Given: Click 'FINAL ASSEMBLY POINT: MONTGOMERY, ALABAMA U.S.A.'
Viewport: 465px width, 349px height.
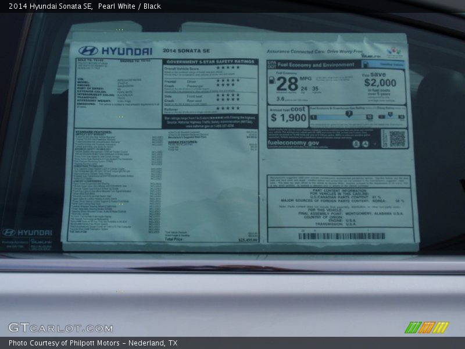Looking at the screenshot, I should coord(350,213).
